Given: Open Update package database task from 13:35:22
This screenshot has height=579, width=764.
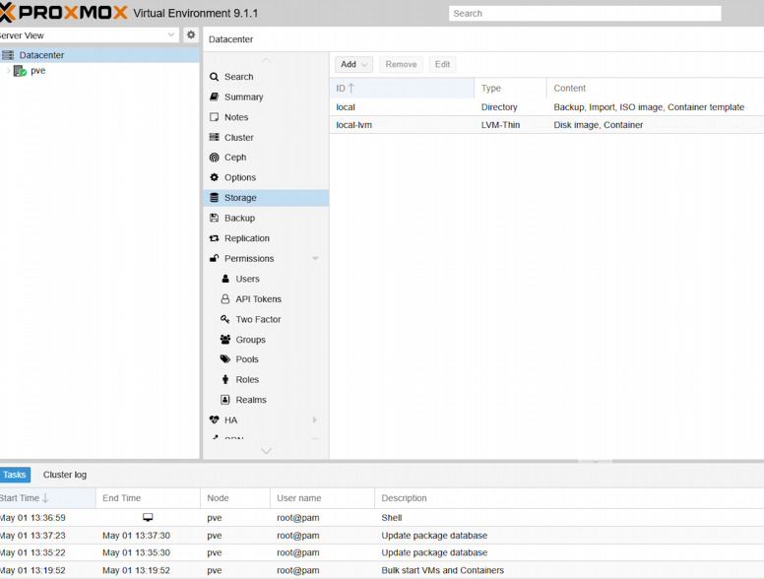Looking at the screenshot, I should [x=382, y=552].
